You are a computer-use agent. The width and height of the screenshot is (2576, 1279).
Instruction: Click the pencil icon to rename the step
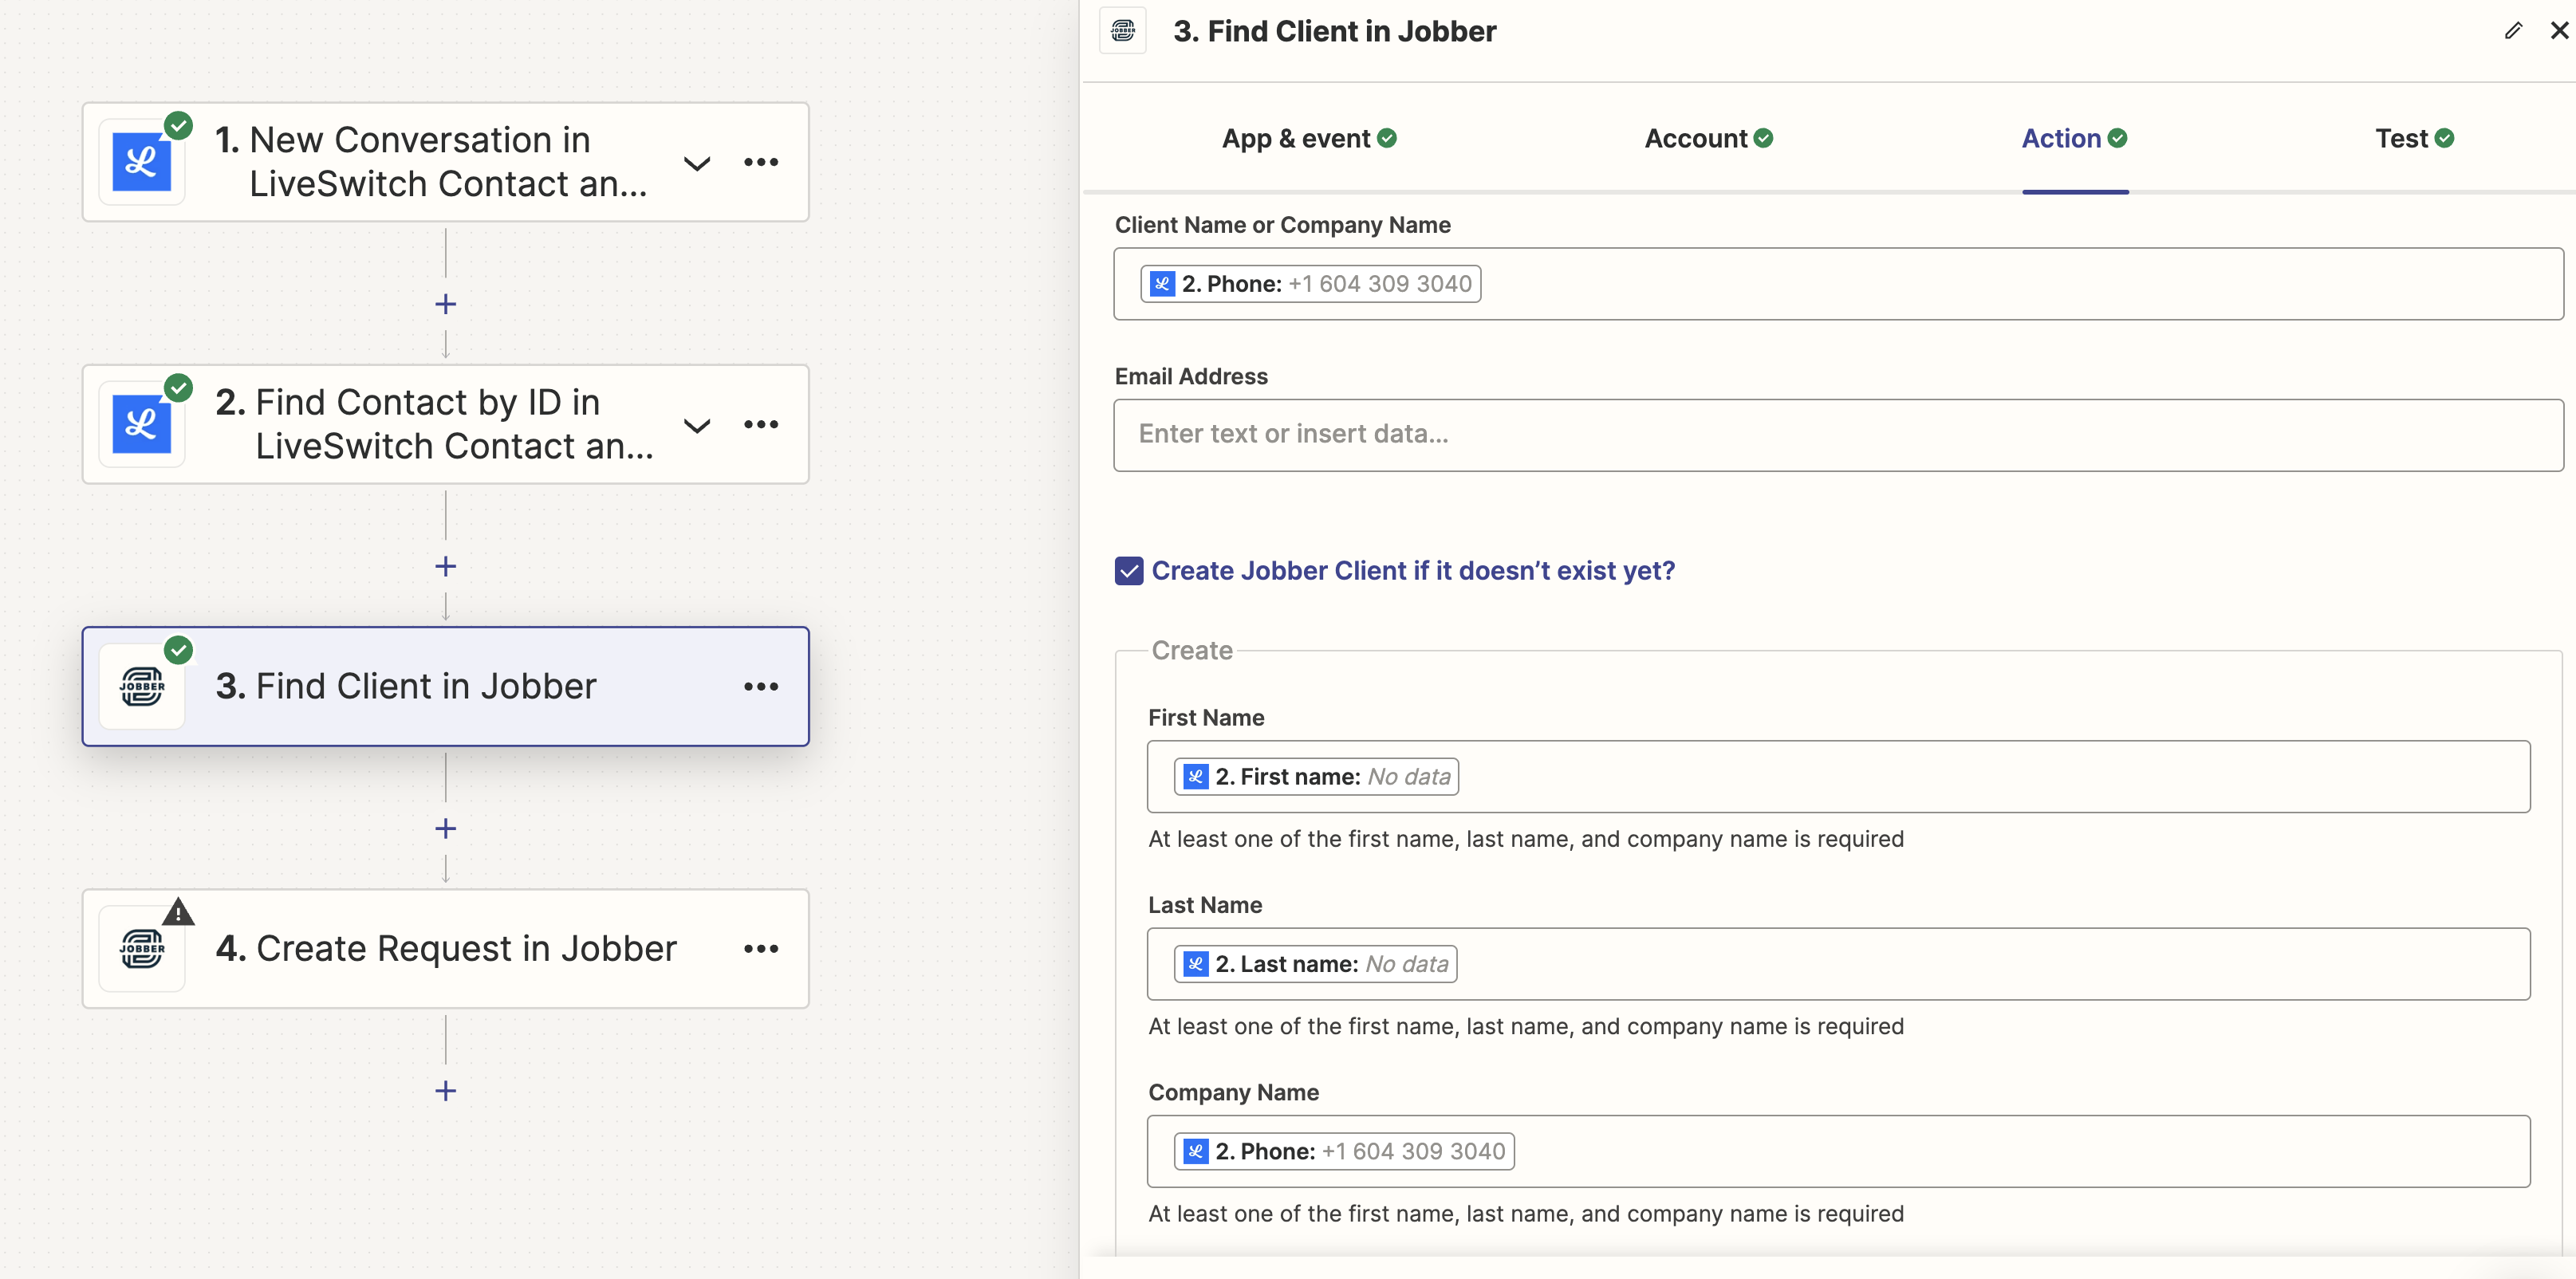coord(2513,31)
